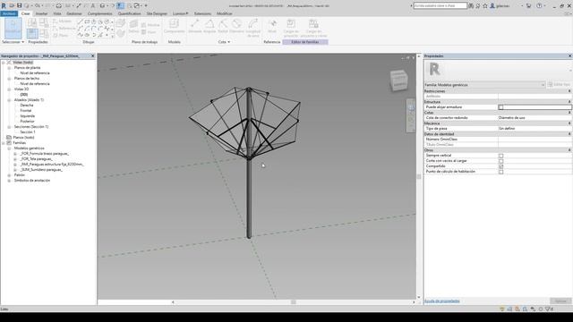Select the _SUM_Sumidero paraguas family
The image size is (573, 322).
coord(41,170)
